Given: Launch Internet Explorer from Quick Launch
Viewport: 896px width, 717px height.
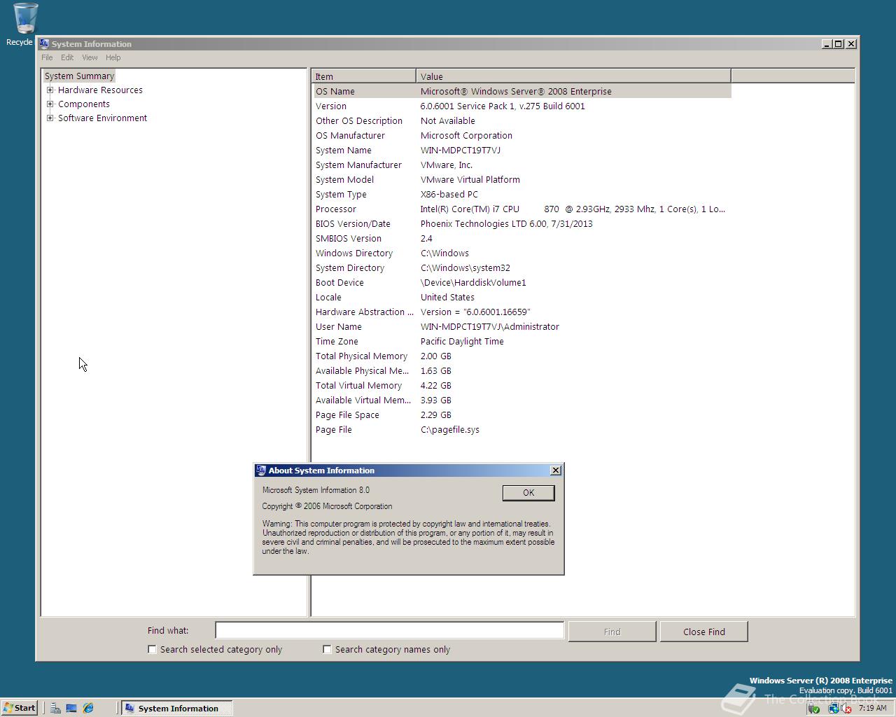Looking at the screenshot, I should click(x=88, y=708).
